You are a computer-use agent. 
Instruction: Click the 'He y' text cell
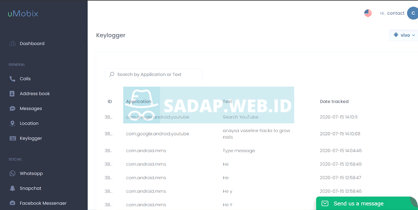click(227, 192)
